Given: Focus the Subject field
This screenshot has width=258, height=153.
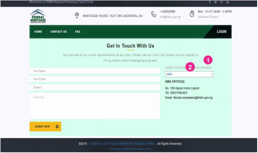Looking at the screenshot, I should click(95, 87).
